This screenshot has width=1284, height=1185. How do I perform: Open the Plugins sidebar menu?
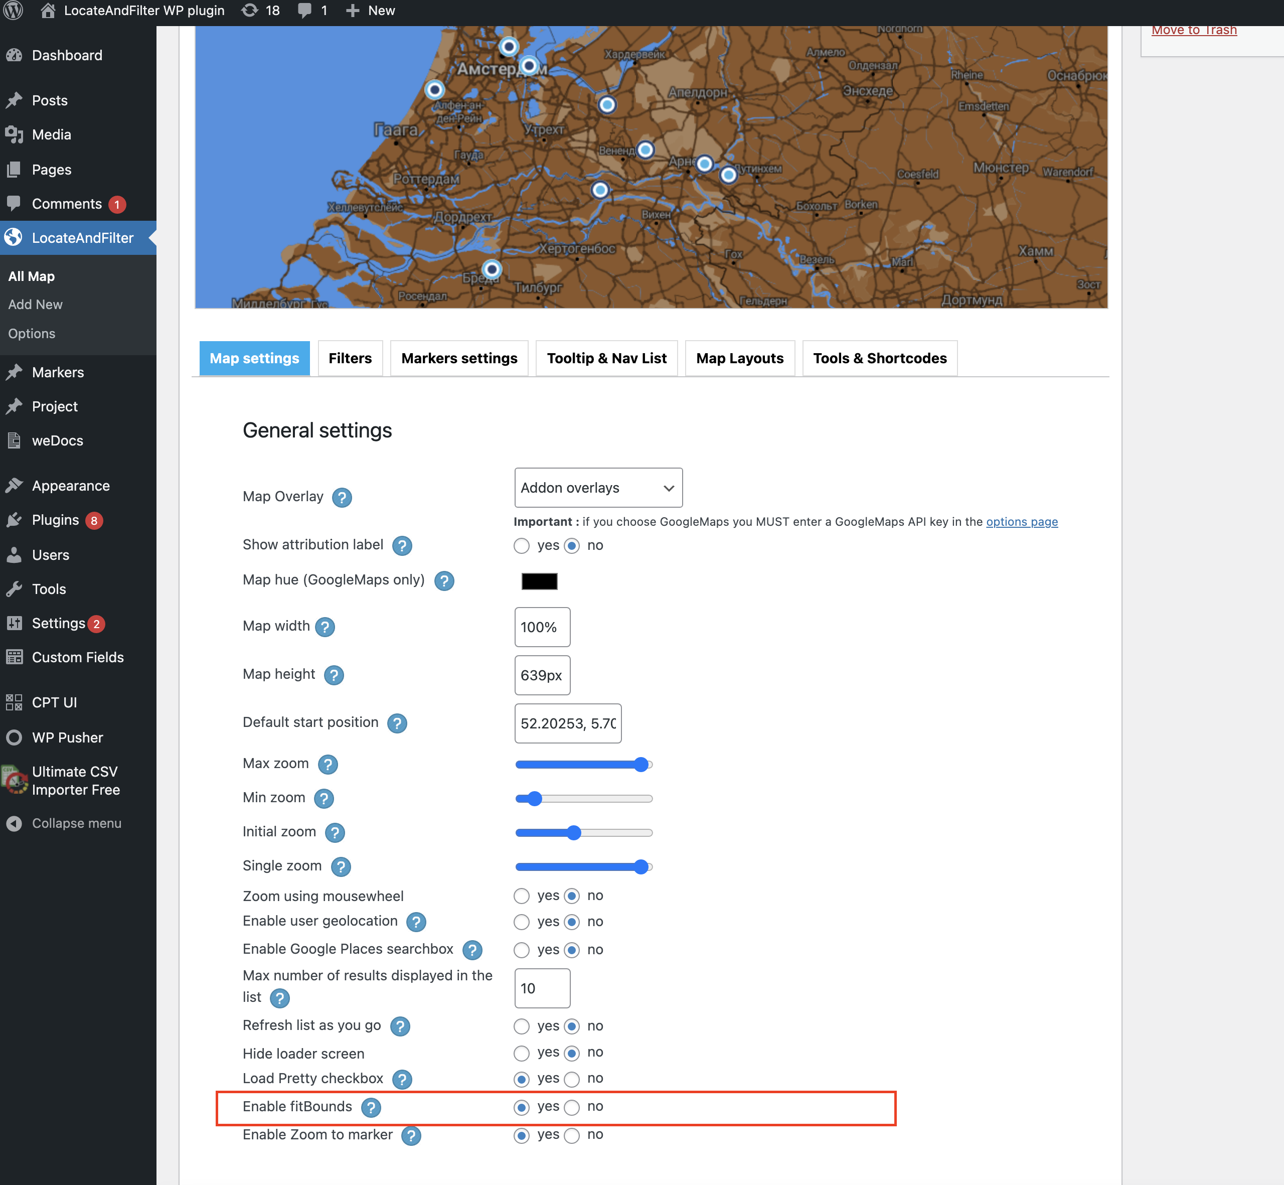tap(55, 520)
